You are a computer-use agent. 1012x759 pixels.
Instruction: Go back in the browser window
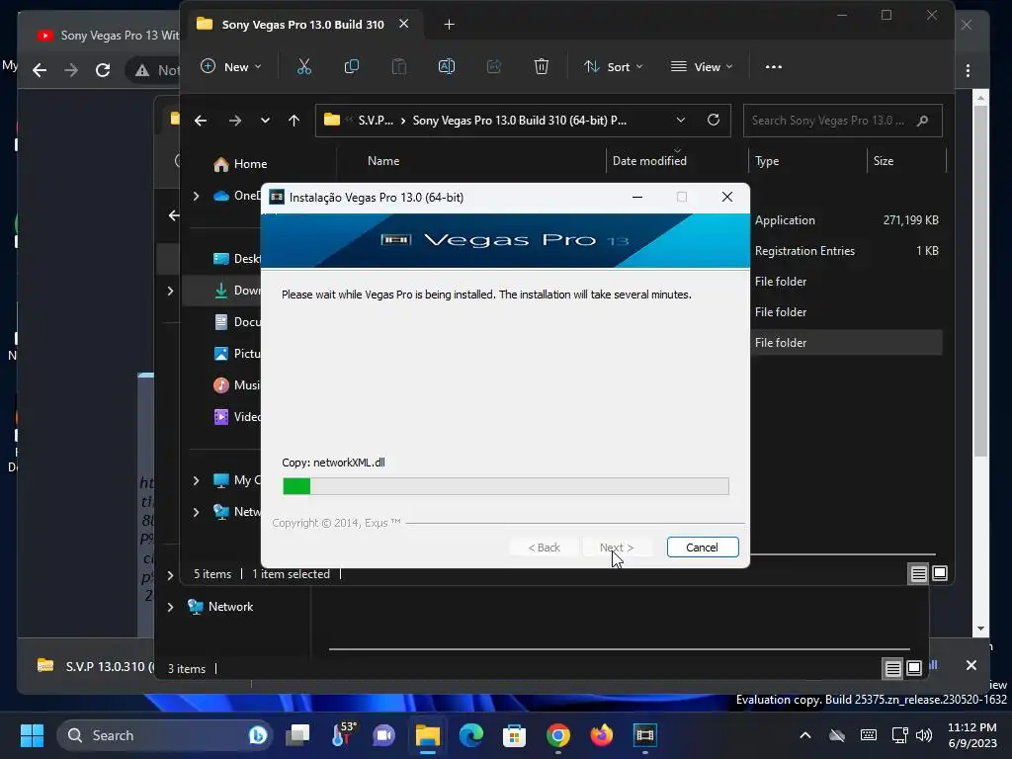coord(40,70)
